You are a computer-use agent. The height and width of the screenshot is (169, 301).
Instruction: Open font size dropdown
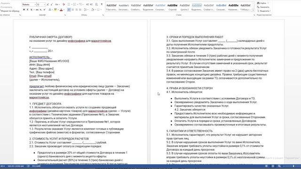44,4
